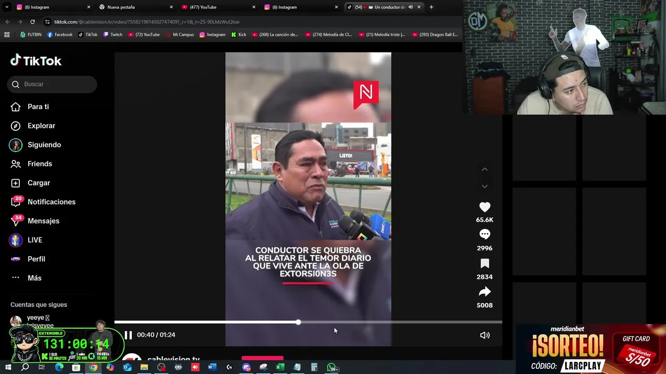Screen dimensions: 666x374
Task: Open the comments with 2996 count
Action: pyautogui.click(x=484, y=234)
